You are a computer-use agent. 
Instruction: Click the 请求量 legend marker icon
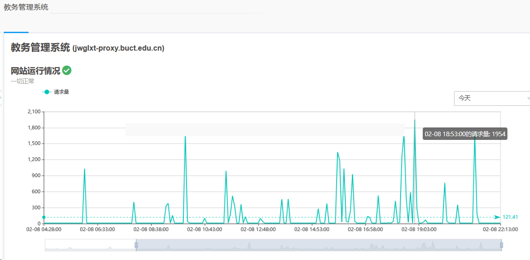coord(47,92)
